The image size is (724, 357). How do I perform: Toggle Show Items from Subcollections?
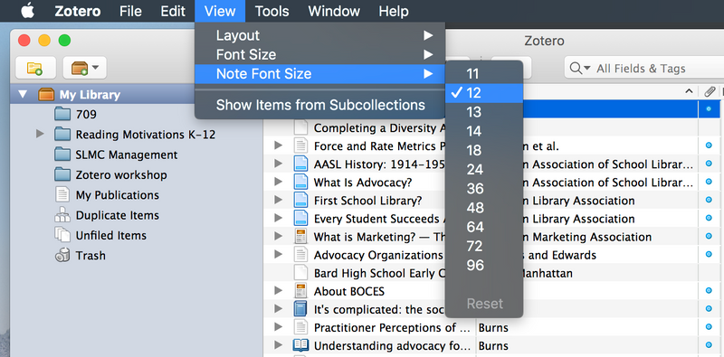[320, 105]
